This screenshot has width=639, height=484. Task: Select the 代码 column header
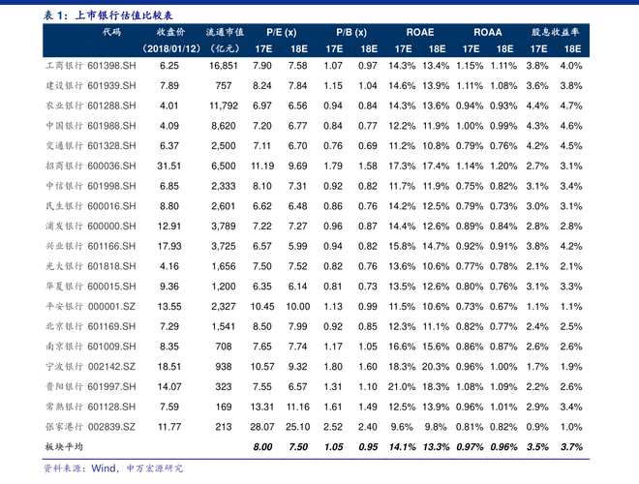[x=111, y=32]
